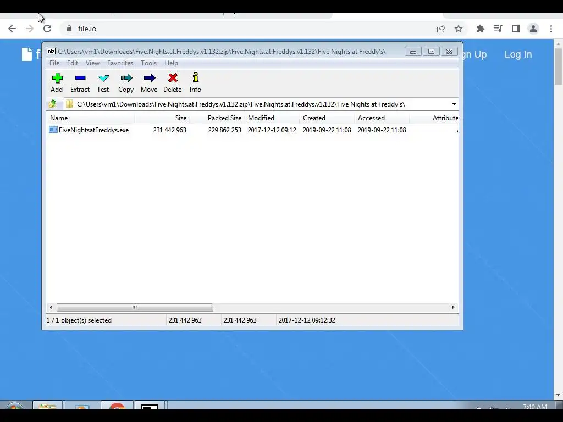Open the media control icon in Chrome
The height and width of the screenshot is (422, 563).
498,29
